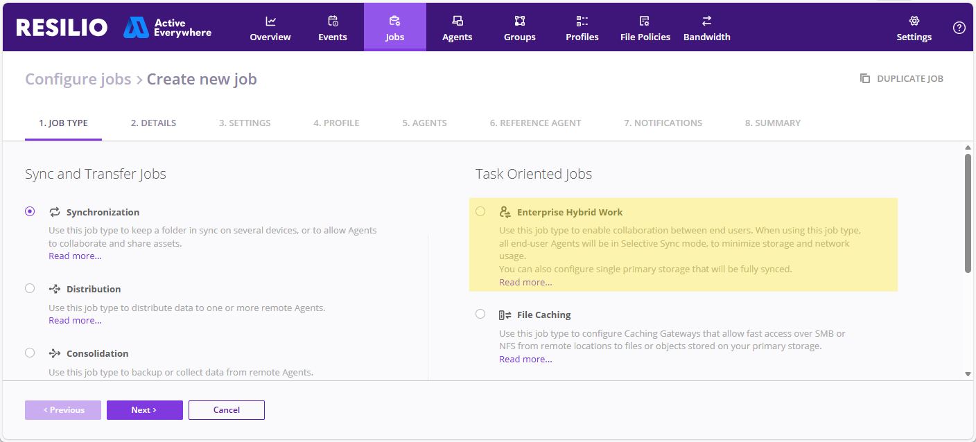The width and height of the screenshot is (976, 442).
Task: Click the File Caching label text
Action: click(x=544, y=315)
